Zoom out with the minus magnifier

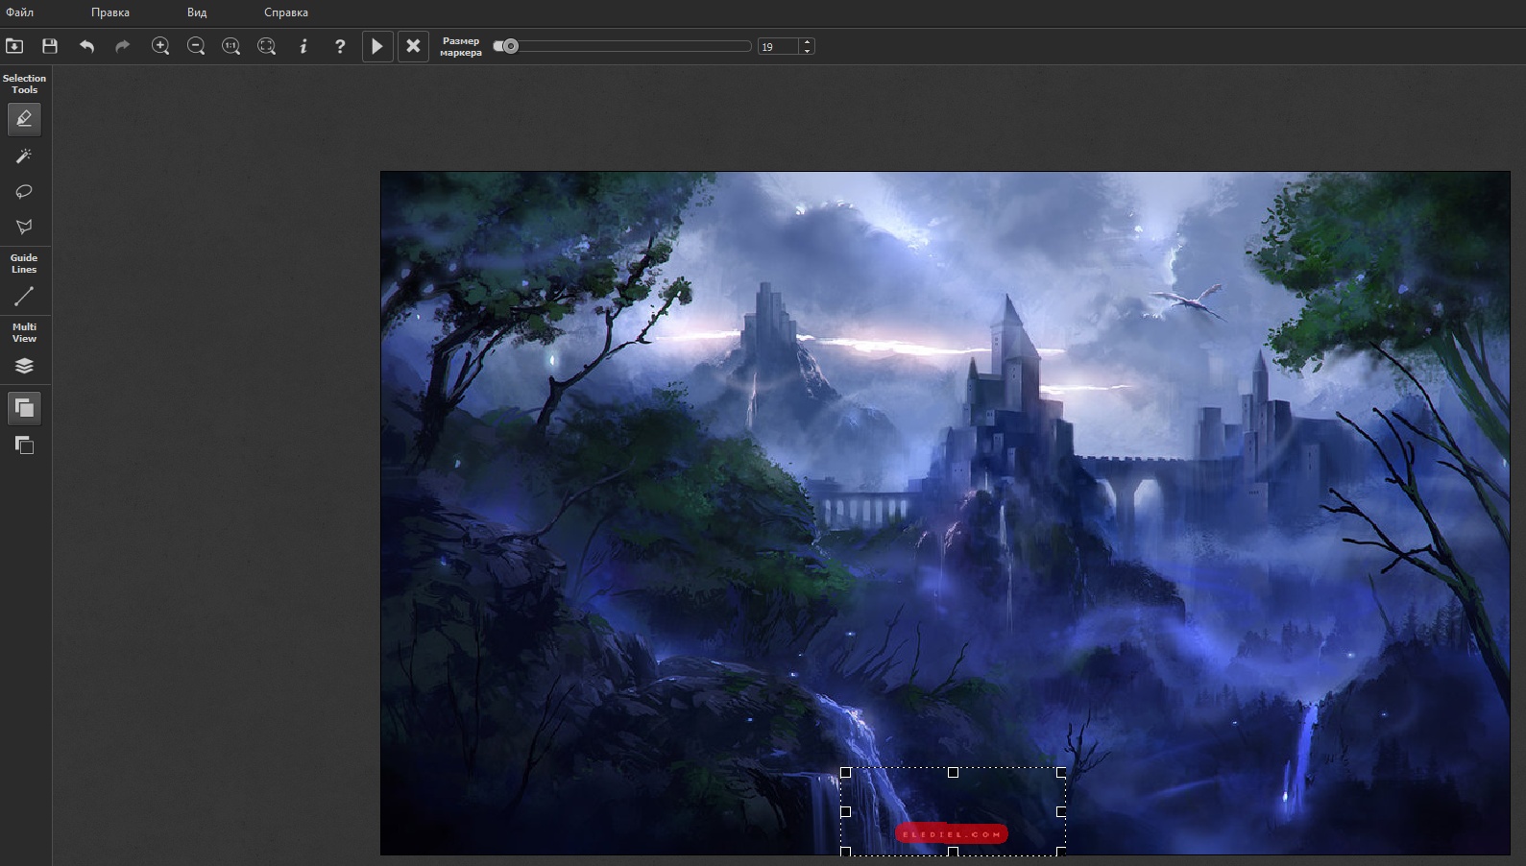(196, 46)
